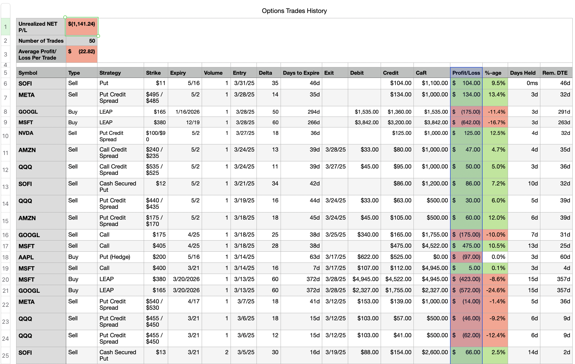
Task: Click the "Strategy" column header cell
Action: pyautogui.click(x=120, y=73)
